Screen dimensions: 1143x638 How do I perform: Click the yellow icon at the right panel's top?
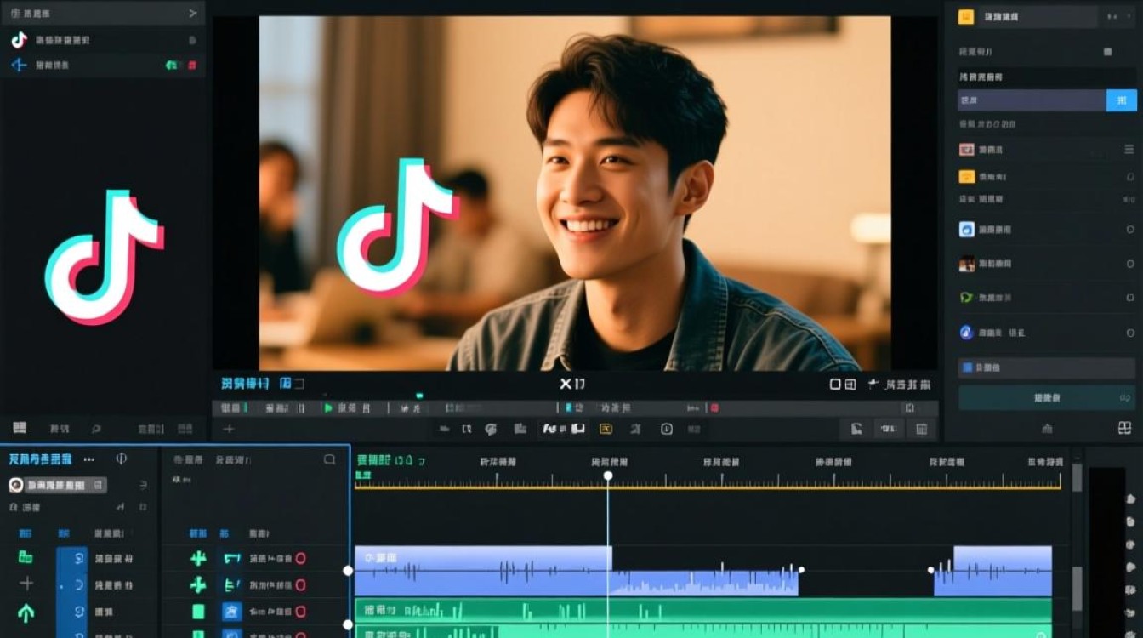(x=965, y=17)
